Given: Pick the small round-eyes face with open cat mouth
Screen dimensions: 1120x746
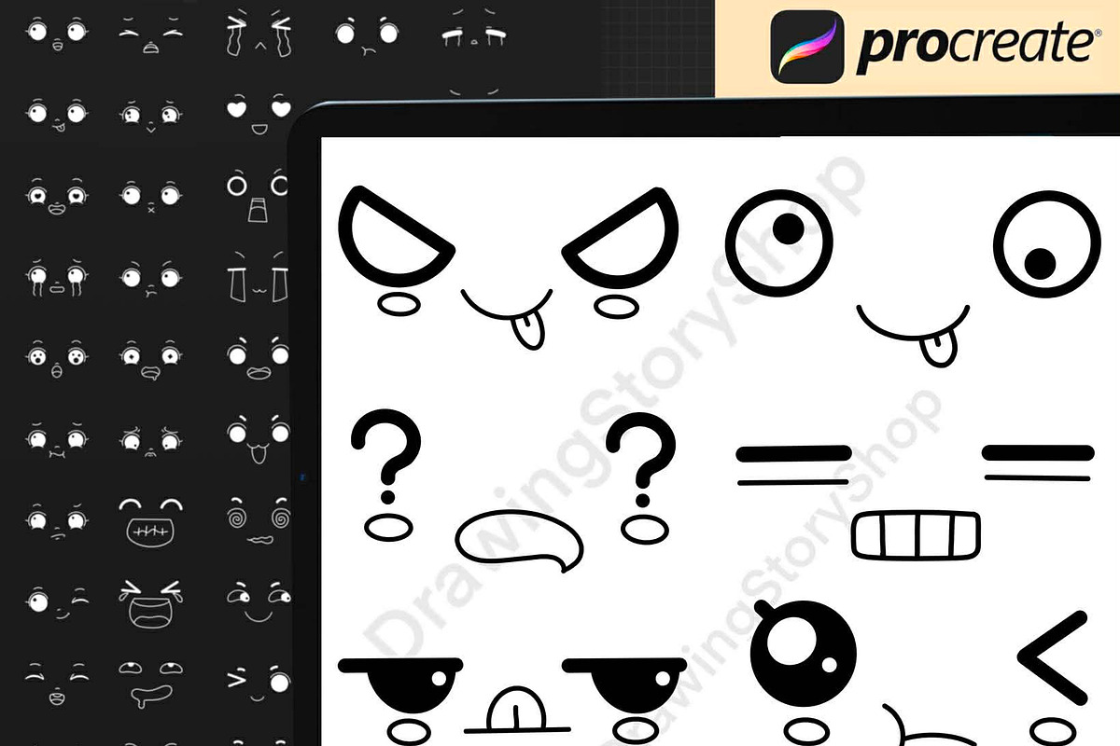Looking at the screenshot, I should 257,440.
